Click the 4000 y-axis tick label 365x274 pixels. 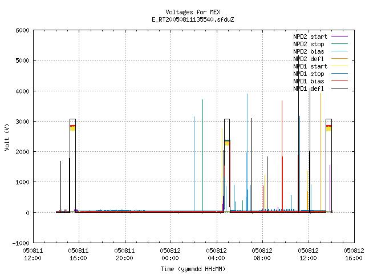click(23, 91)
